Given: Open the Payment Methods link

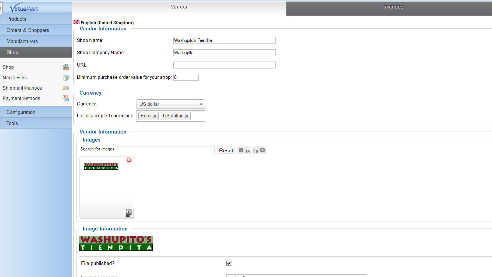Looking at the screenshot, I should (22, 98).
